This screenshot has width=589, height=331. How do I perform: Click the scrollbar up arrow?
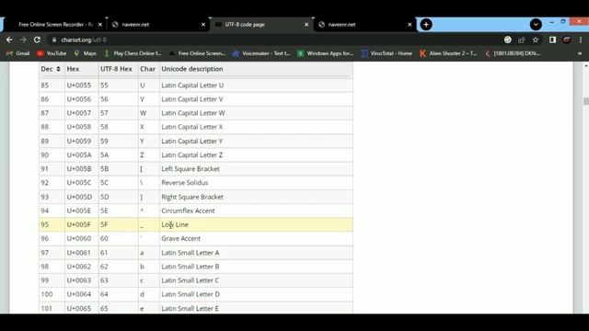click(585, 65)
